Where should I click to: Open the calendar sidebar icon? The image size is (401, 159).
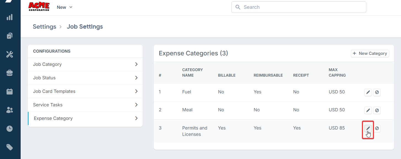tap(10, 91)
